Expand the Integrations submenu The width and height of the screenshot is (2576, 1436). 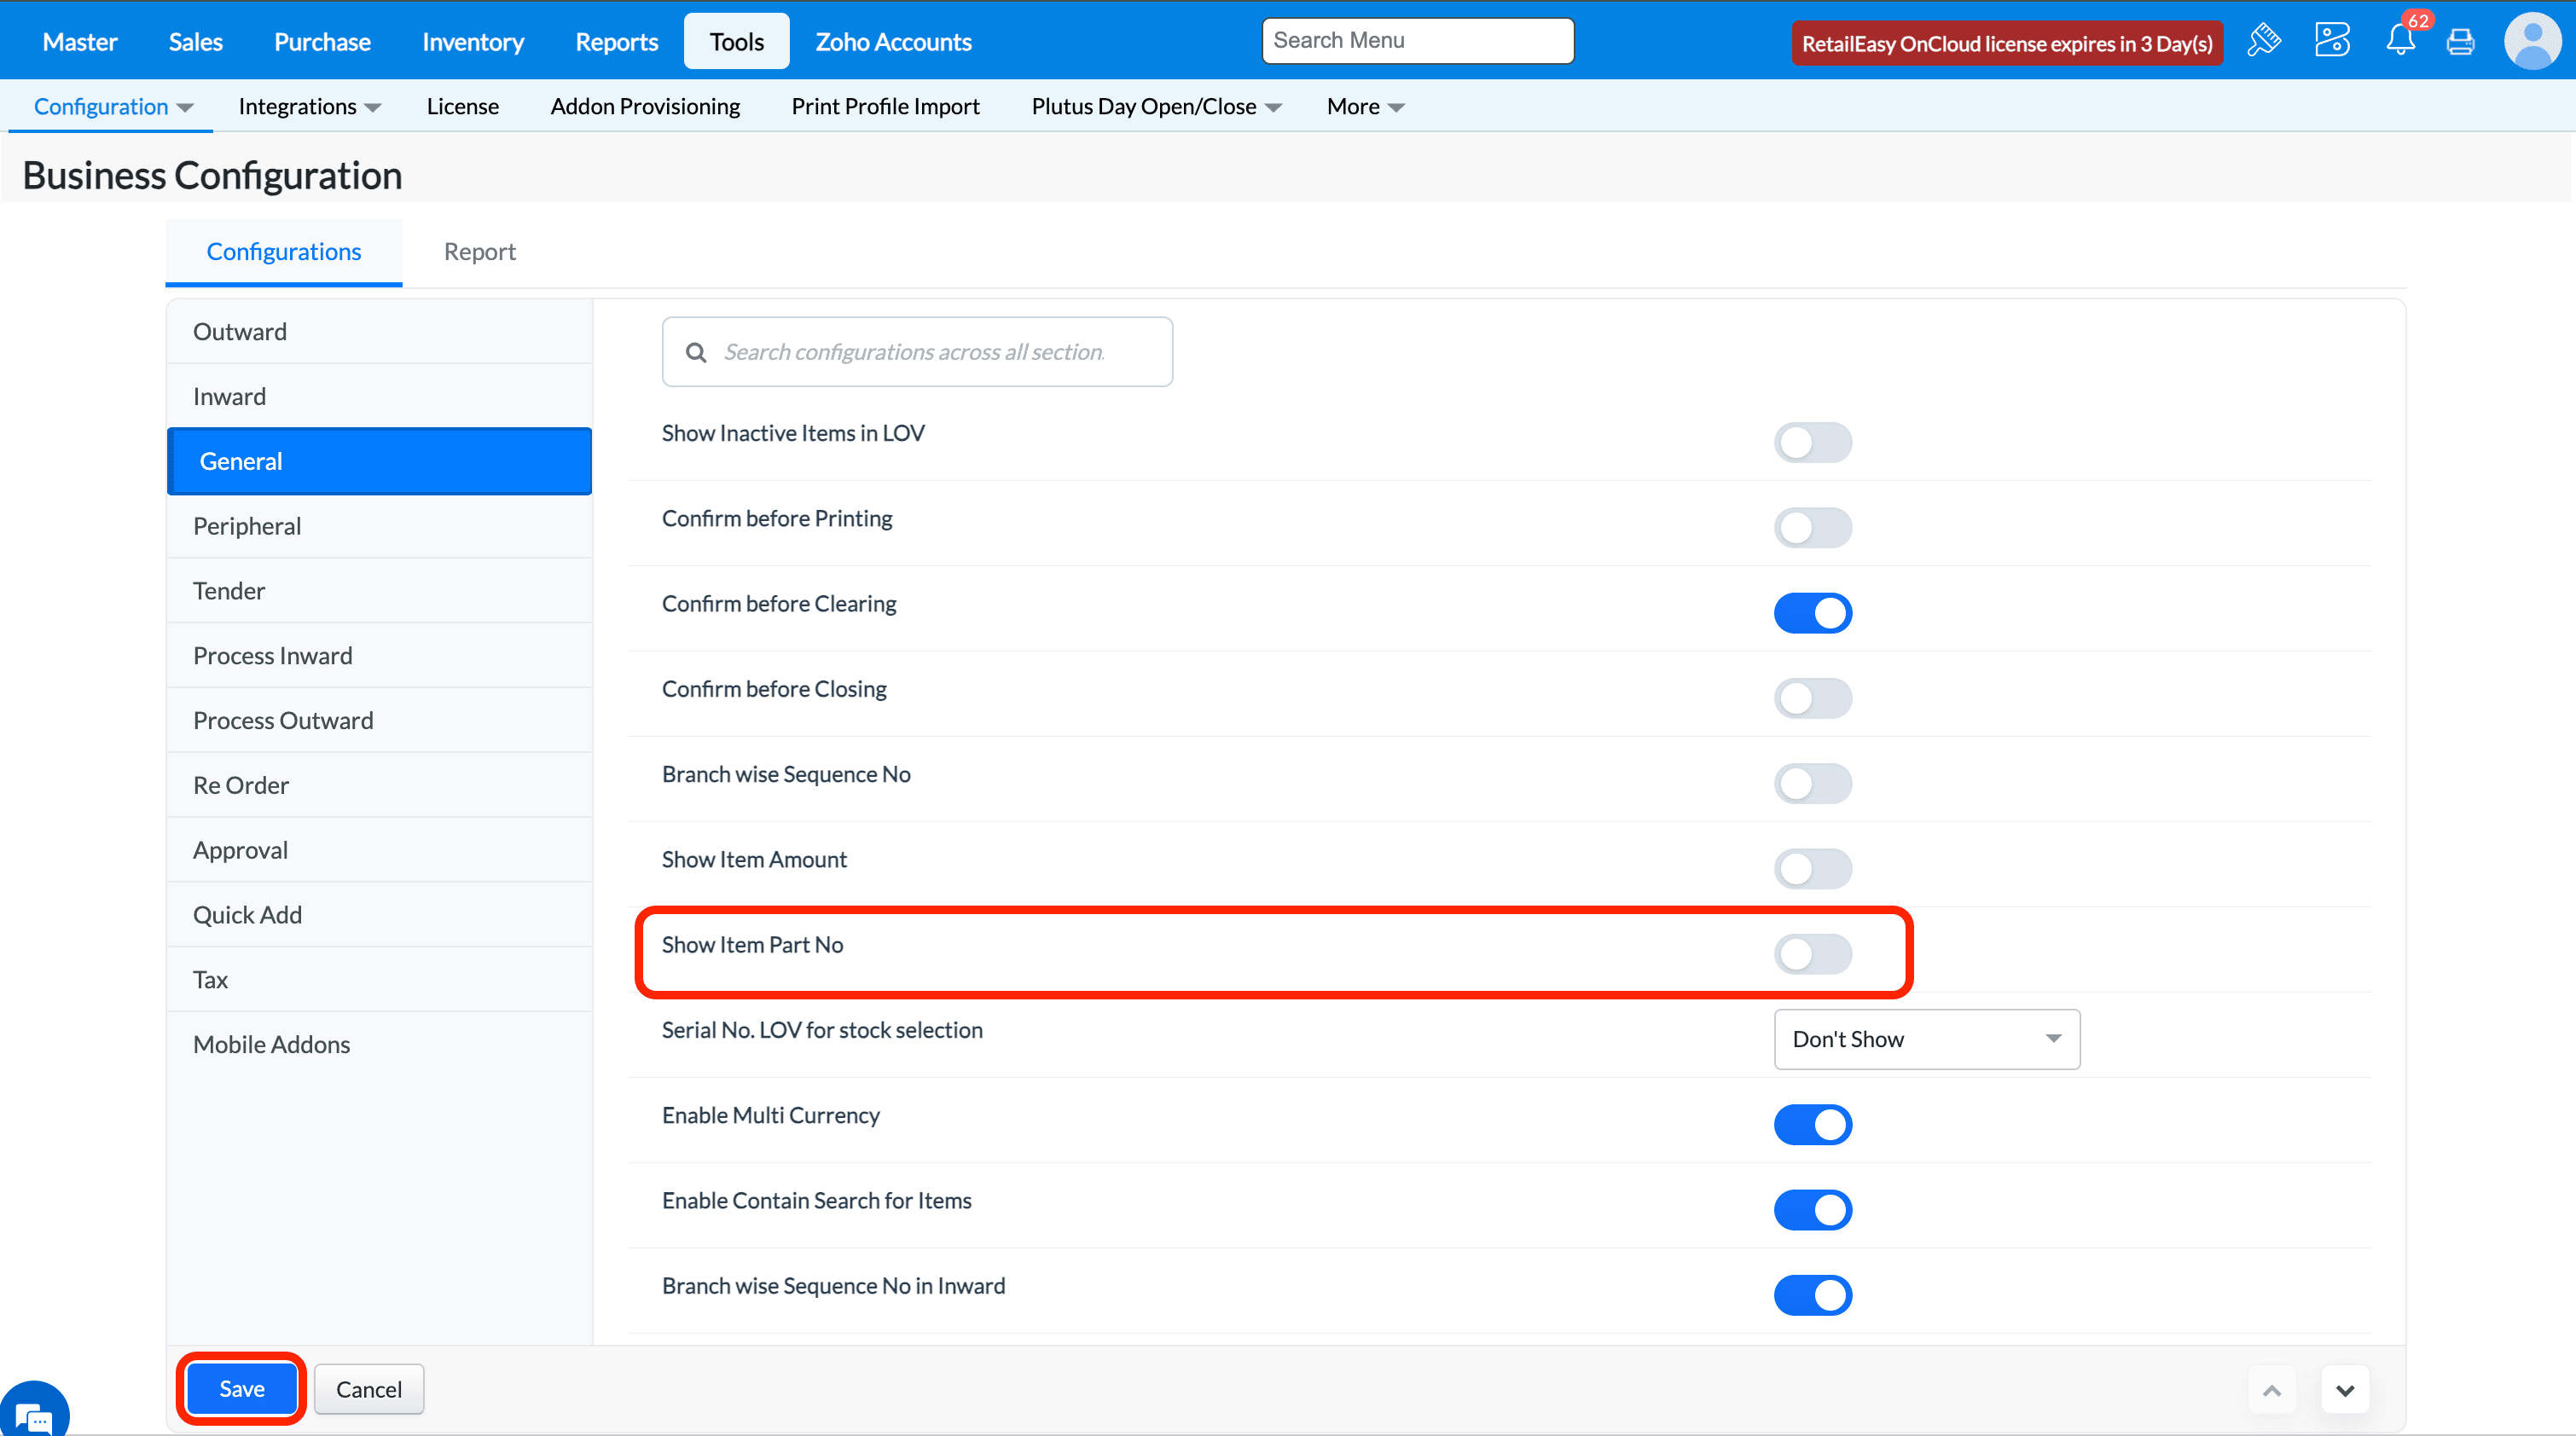pos(309,106)
